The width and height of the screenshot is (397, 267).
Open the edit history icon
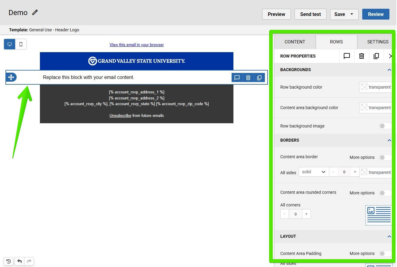pos(9,261)
